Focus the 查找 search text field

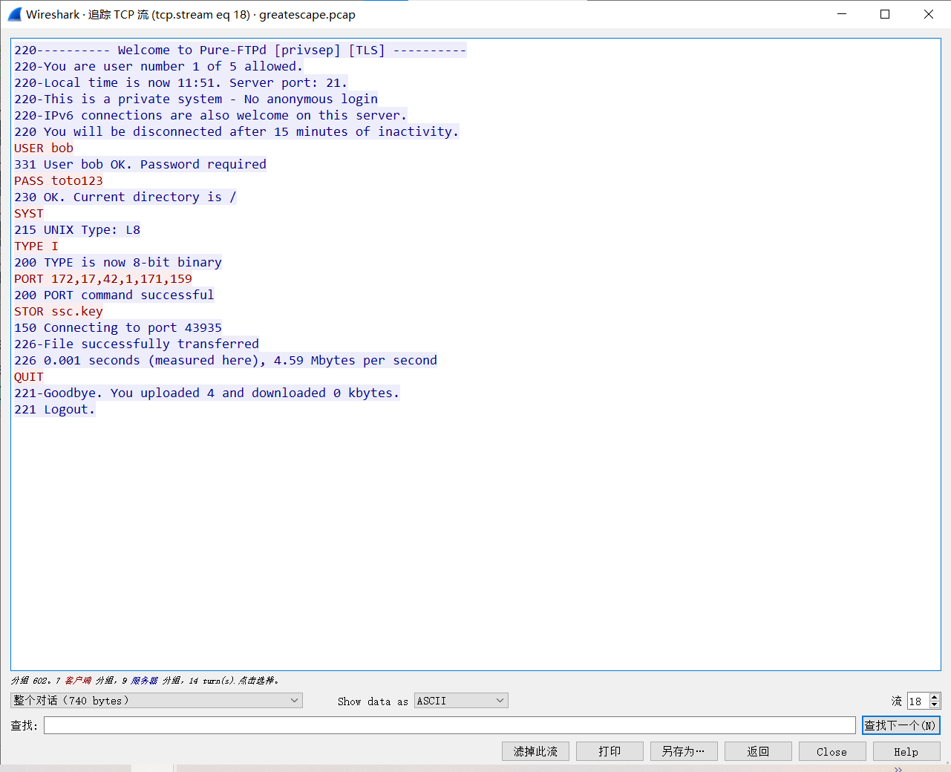click(x=449, y=725)
